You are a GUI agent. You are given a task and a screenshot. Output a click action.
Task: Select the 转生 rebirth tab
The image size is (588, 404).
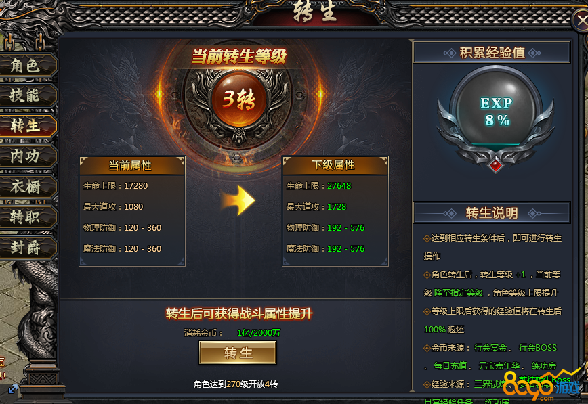point(27,126)
